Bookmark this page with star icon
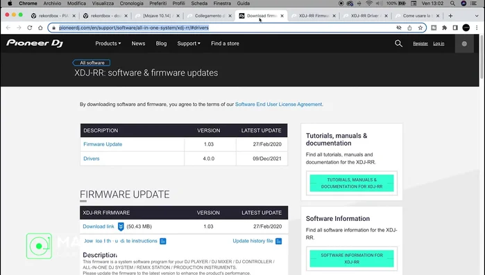Image resolution: width=485 pixels, height=275 pixels. (x=420, y=28)
